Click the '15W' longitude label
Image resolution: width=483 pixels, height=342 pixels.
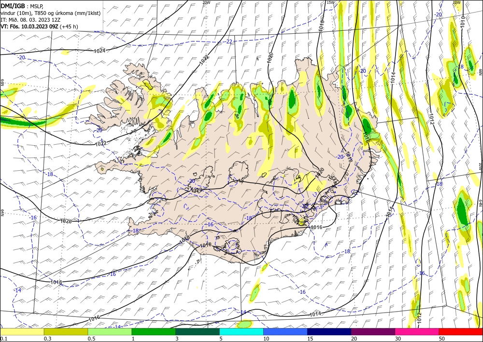point(330,2)
